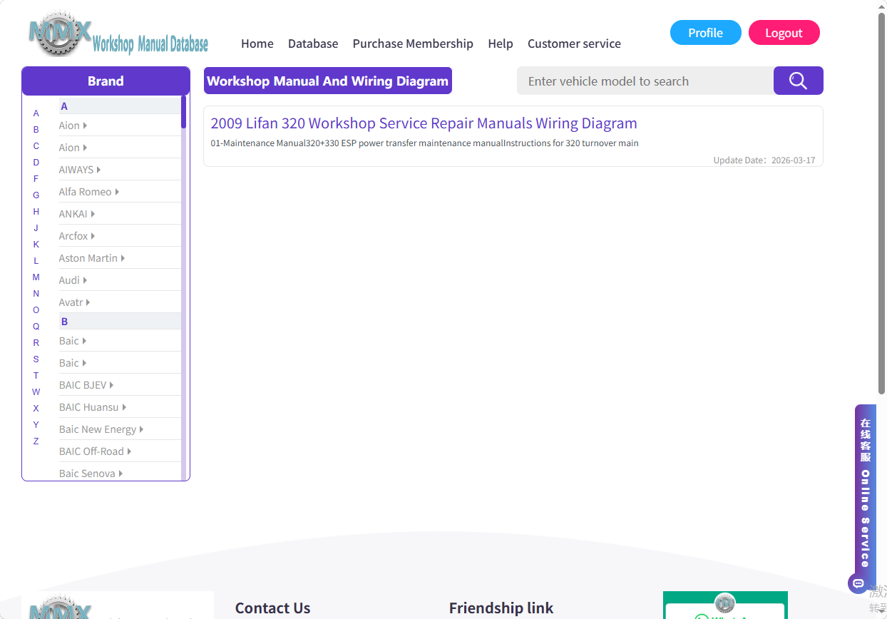This screenshot has height=619, width=887.
Task: Click the arrow icon beside BAIC Huansu
Action: (x=124, y=407)
